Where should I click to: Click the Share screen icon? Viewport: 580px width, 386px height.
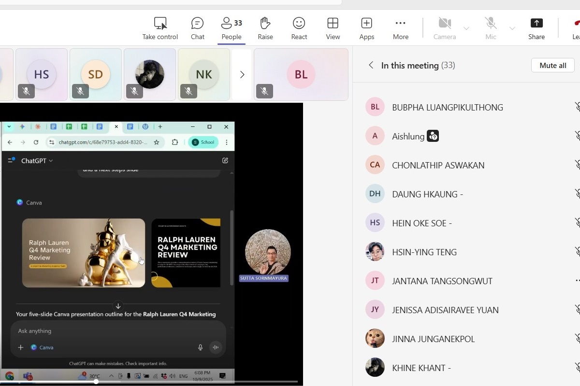pos(536,23)
